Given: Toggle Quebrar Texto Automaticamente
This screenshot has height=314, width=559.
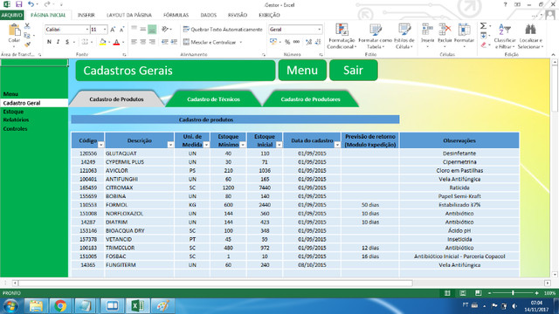Looking at the screenshot, I should coord(223,29).
